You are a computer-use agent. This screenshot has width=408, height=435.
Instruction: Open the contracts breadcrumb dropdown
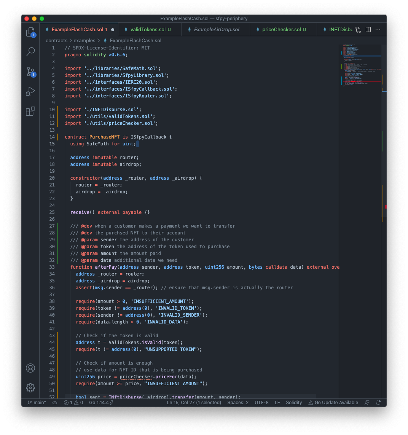(57, 40)
